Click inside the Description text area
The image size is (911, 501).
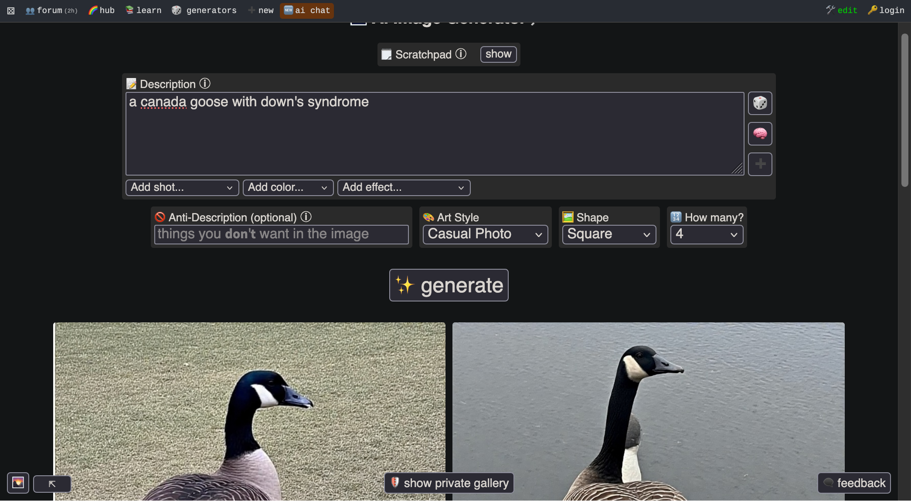(435, 134)
